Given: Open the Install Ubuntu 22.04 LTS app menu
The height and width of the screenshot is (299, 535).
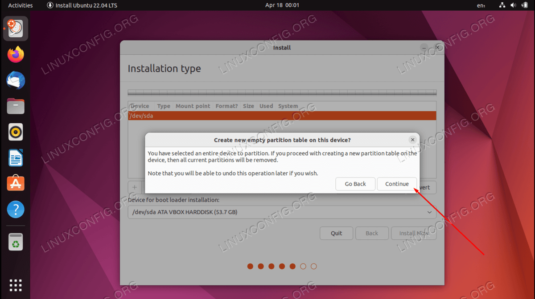Looking at the screenshot, I should pos(82,5).
